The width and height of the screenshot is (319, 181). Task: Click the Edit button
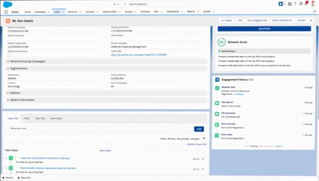coord(240,20)
